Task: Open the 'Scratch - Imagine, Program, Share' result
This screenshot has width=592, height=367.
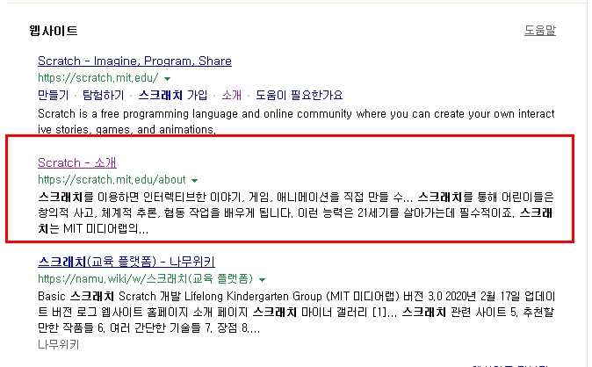Action: (x=134, y=61)
